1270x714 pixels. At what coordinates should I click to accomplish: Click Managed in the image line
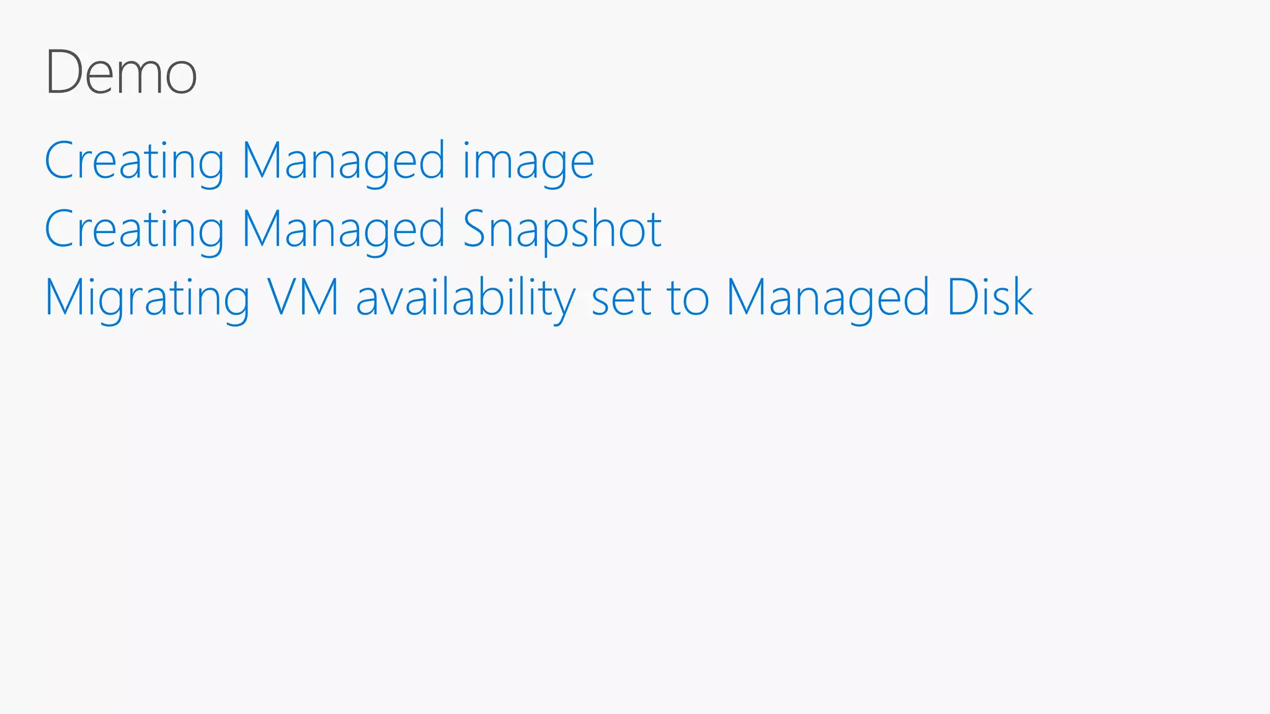click(344, 162)
